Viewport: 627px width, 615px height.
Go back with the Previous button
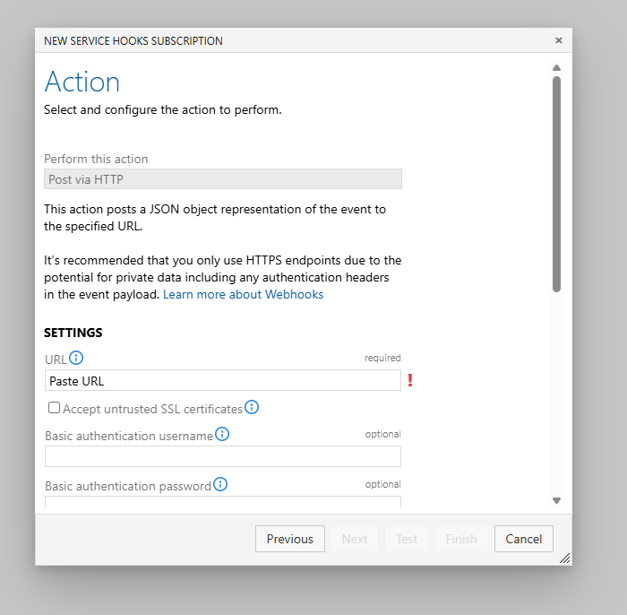point(290,539)
